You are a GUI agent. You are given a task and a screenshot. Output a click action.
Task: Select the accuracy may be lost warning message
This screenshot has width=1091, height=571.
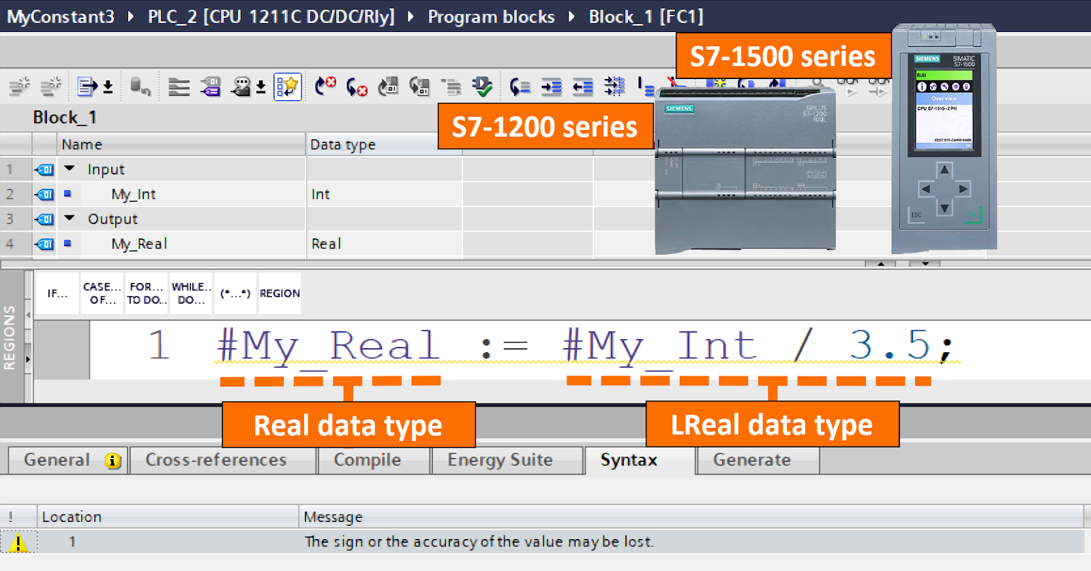tap(479, 542)
